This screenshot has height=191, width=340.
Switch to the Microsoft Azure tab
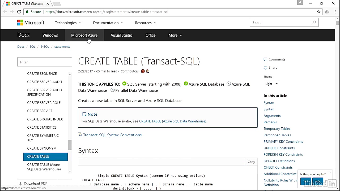click(84, 35)
